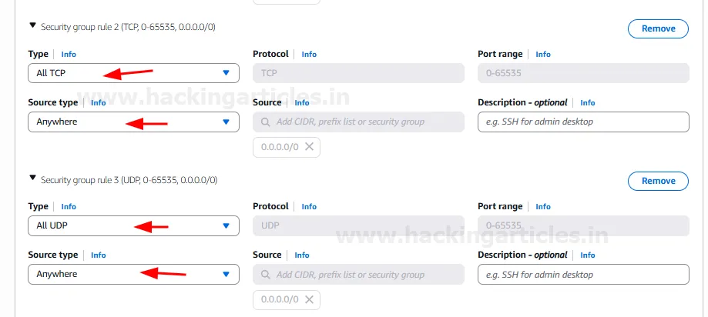Open Info link next to rule 2 Protocol

(x=309, y=55)
